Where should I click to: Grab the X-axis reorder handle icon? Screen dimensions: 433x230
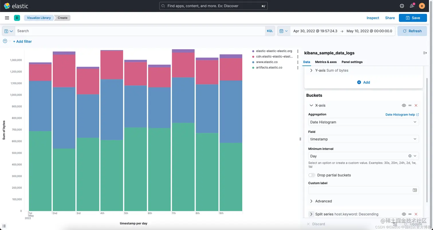(410, 105)
